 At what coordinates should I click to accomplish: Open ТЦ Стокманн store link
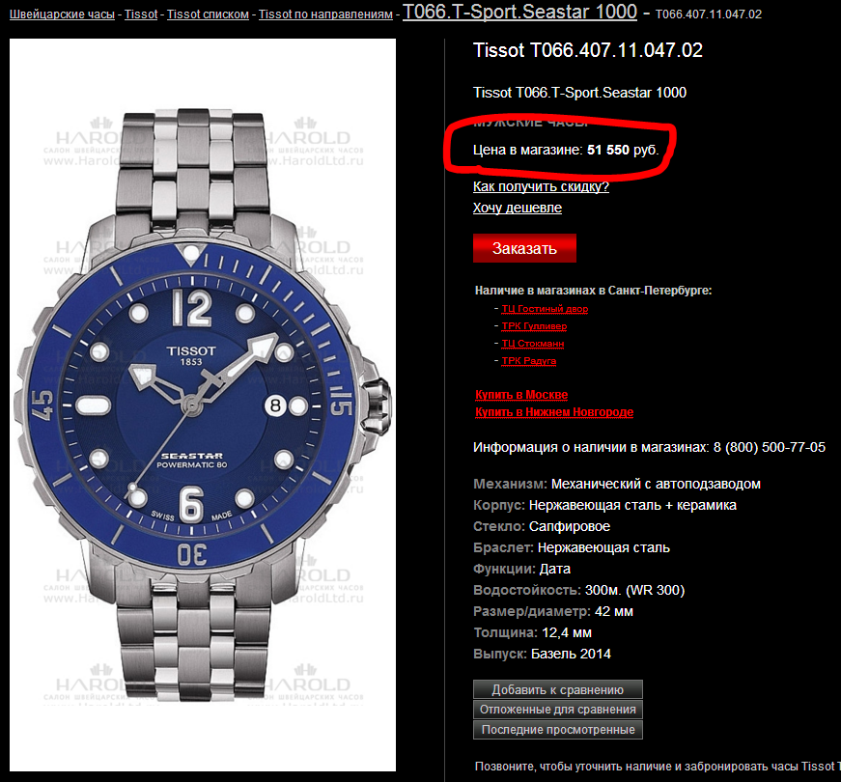click(x=533, y=344)
